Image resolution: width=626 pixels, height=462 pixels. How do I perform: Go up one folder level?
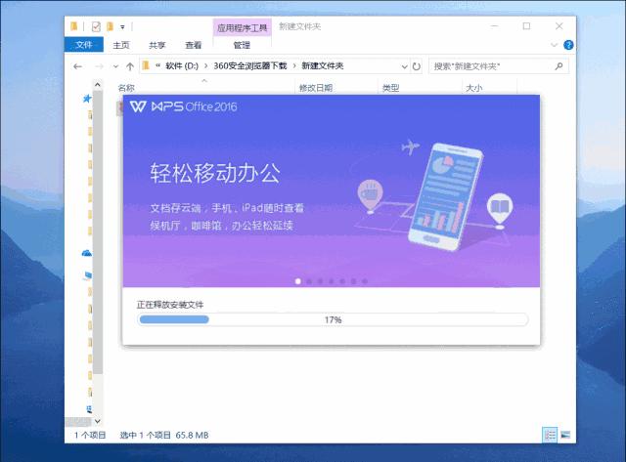pyautogui.click(x=130, y=66)
